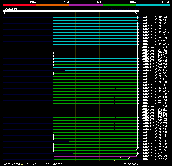Select the UniRef100_A7PHX8 label
Viewport: 172px width, 166px height.
[x=154, y=85]
